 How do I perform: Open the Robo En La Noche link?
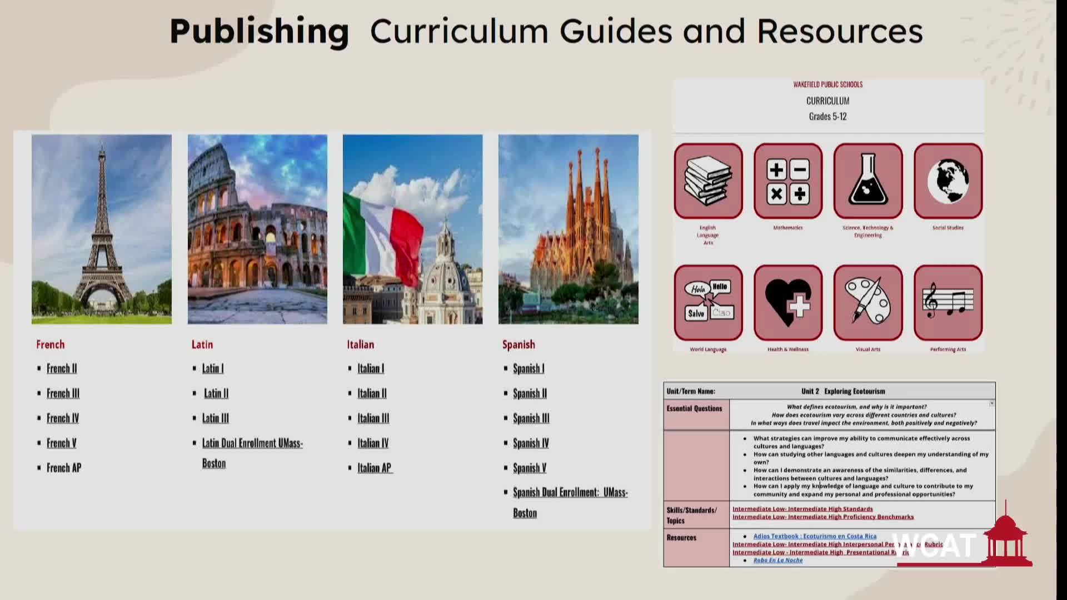point(778,560)
